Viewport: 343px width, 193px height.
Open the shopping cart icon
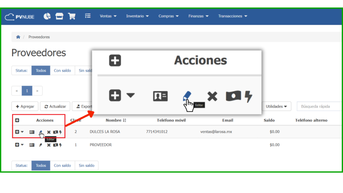72,16
